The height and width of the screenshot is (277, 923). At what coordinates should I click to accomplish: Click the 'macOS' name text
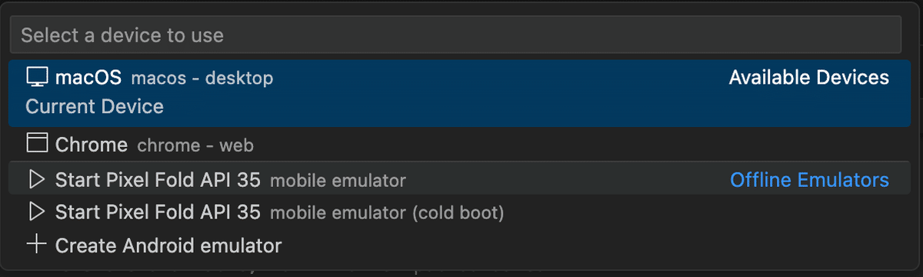click(x=88, y=78)
